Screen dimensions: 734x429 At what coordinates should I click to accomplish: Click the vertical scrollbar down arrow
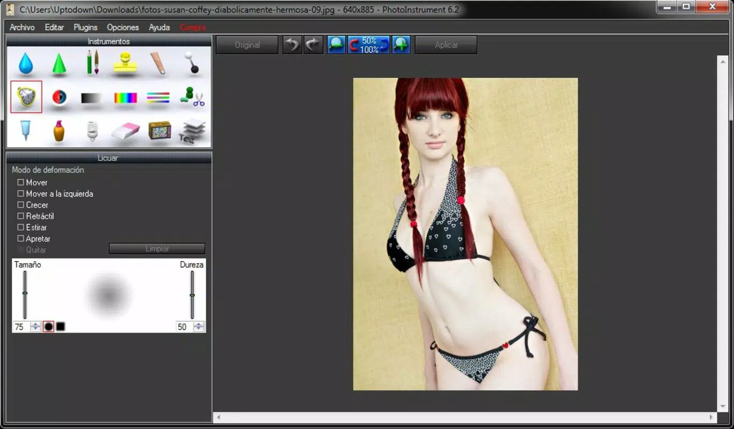723,407
